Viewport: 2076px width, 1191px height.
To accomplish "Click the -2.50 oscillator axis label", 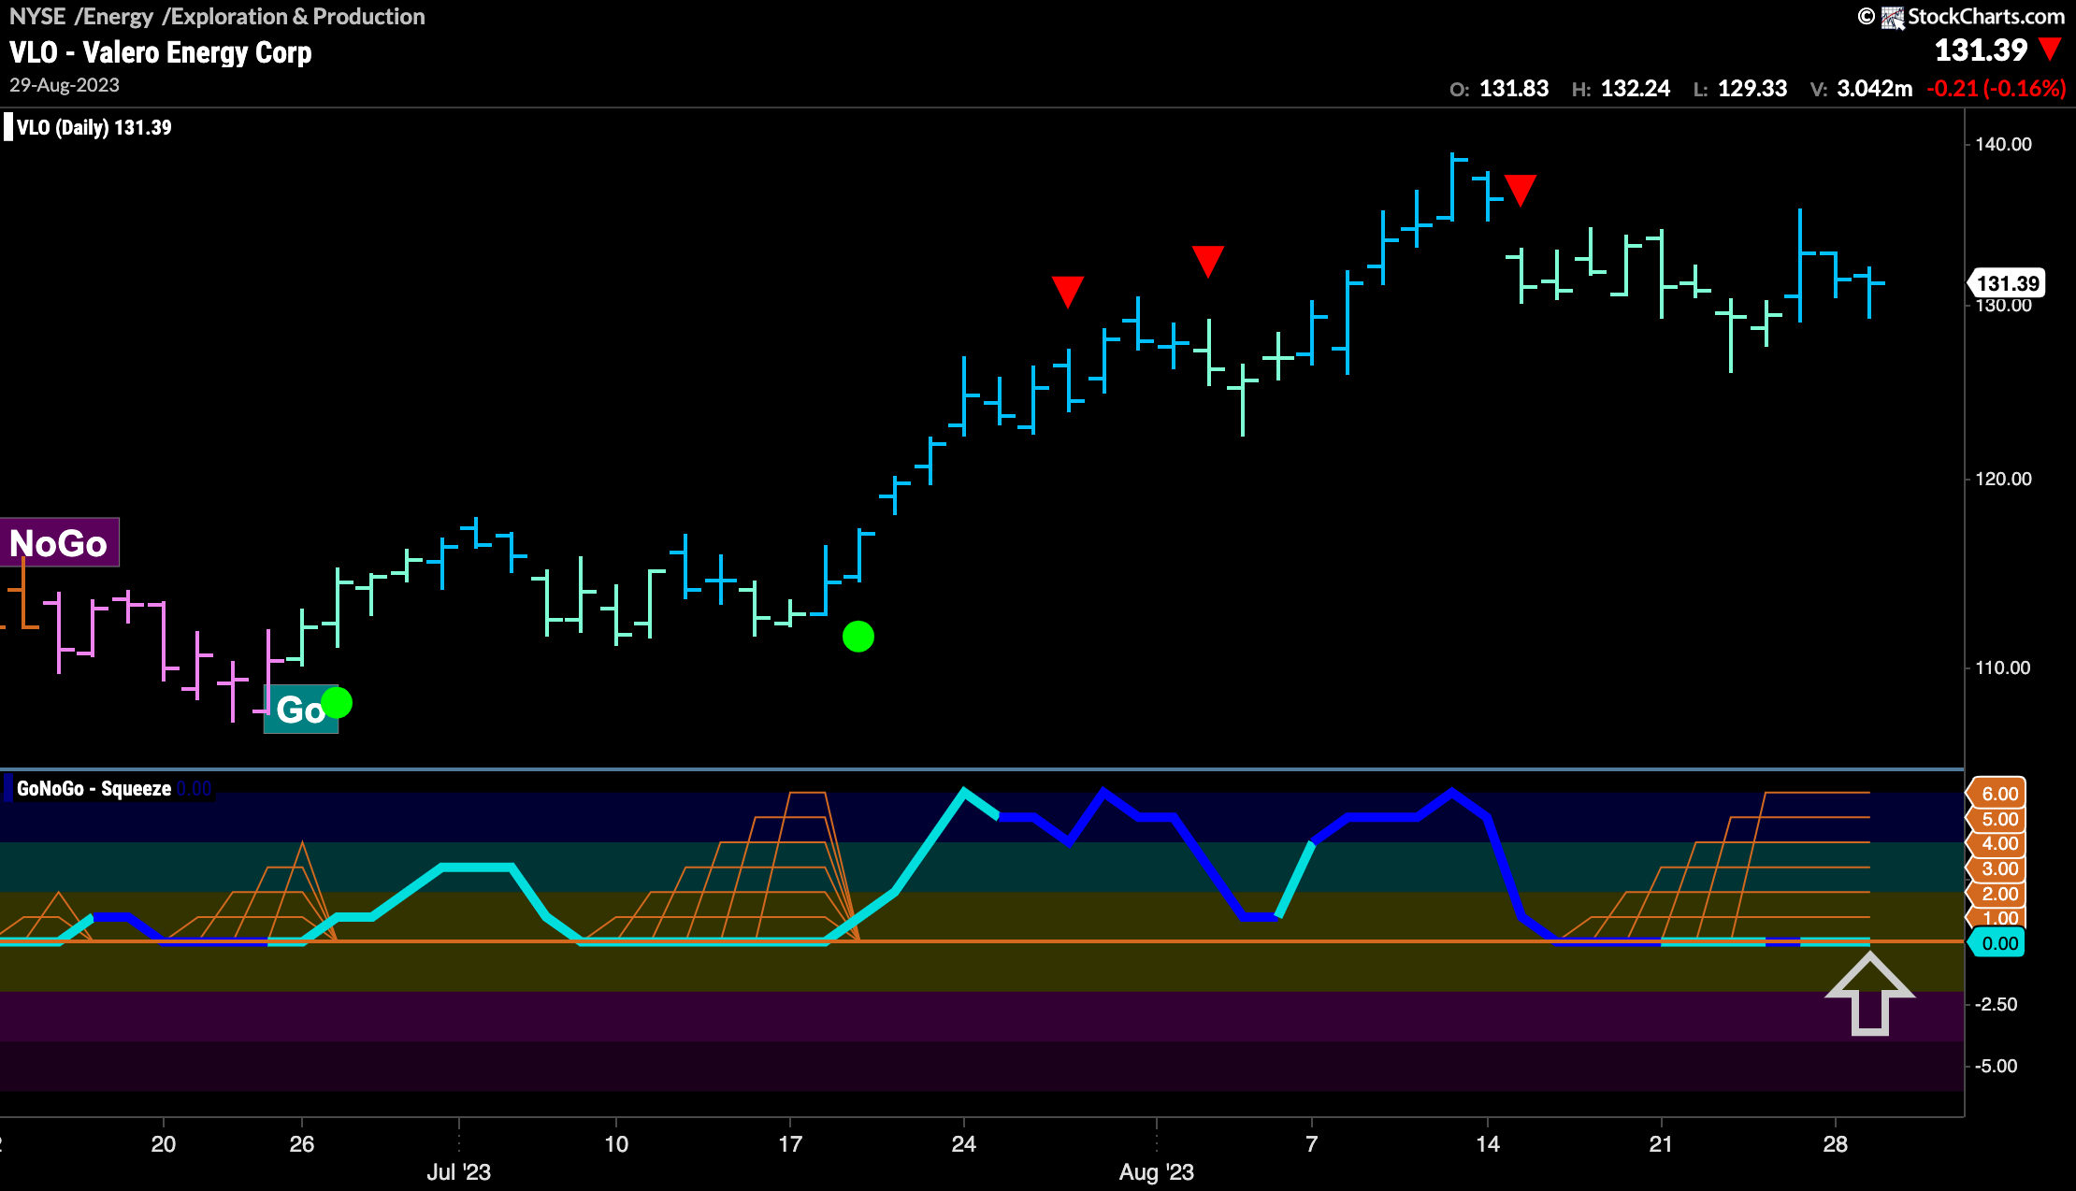I will (1996, 1004).
